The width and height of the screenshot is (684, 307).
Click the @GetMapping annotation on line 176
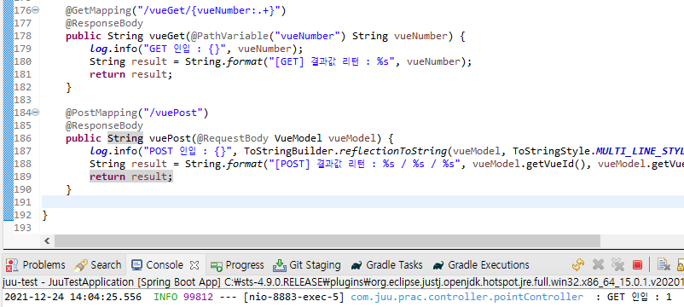(x=101, y=10)
